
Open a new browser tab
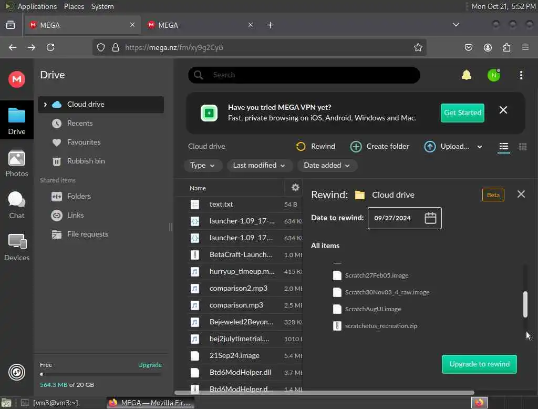(270, 25)
